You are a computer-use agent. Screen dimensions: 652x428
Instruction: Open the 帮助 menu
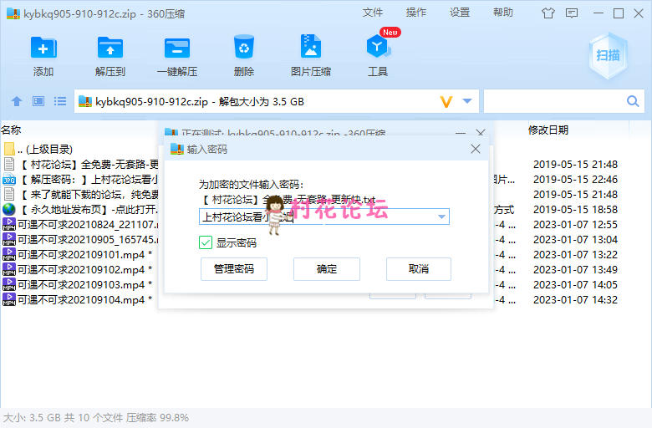[x=503, y=13]
